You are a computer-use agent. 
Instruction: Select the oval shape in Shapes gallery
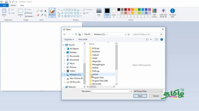click(66, 10)
